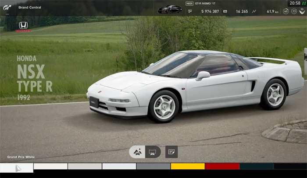Open the hexagonal license badge icon
The height and width of the screenshot is (178, 307).
(294, 11)
